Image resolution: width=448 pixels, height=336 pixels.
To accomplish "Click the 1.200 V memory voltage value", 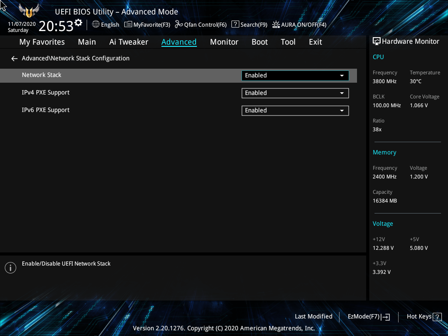I will click(419, 177).
